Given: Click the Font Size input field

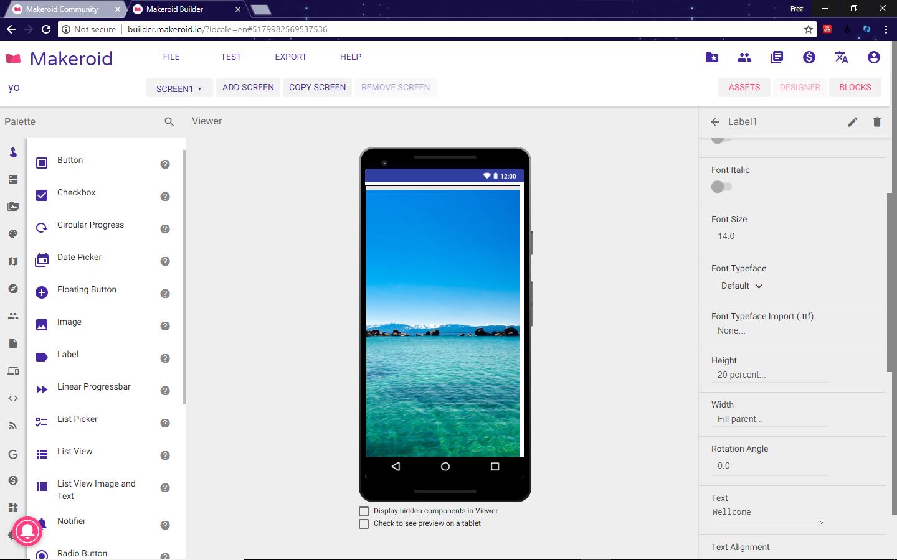Looking at the screenshot, I should (769, 236).
